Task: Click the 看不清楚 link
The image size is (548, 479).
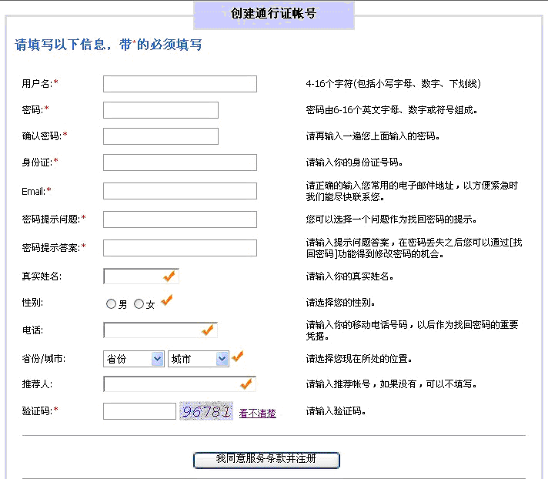Action: pyautogui.click(x=257, y=414)
